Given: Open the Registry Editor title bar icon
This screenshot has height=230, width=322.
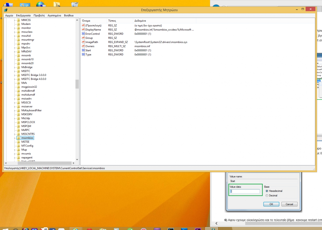Looking at the screenshot, I should pyautogui.click(x=6, y=10).
